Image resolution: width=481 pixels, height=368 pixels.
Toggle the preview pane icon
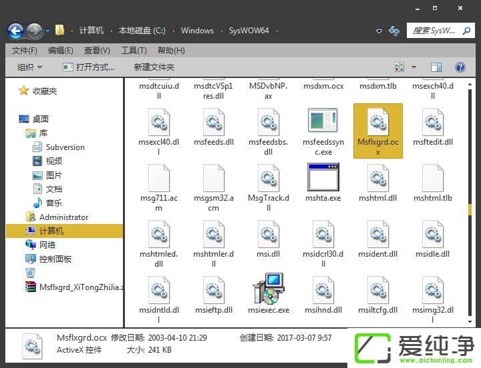436,67
